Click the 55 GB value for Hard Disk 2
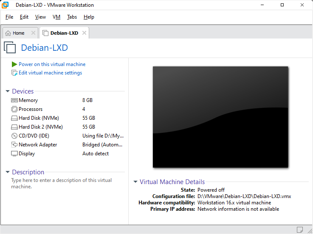 coord(89,127)
